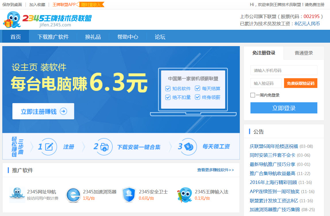Switch to the 普通登录 tab
This screenshot has height=216, width=330.
coord(304,53)
